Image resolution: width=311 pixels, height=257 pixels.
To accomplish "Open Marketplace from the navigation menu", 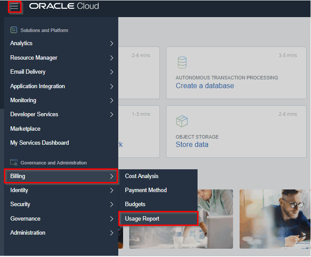I will pyautogui.click(x=61, y=128).
